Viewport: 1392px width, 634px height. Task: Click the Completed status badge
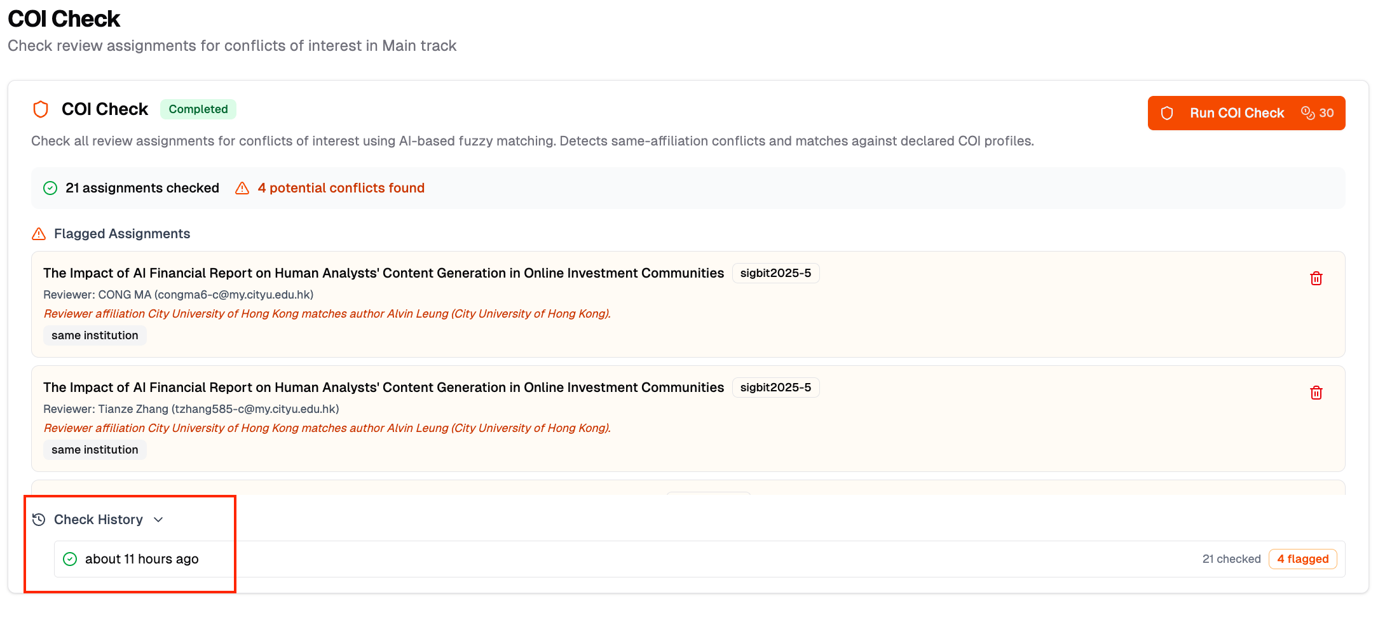click(x=198, y=109)
